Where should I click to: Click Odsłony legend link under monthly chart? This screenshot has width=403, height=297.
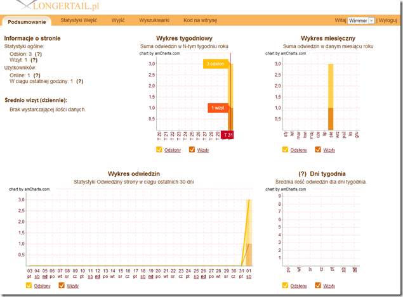tap(299, 150)
